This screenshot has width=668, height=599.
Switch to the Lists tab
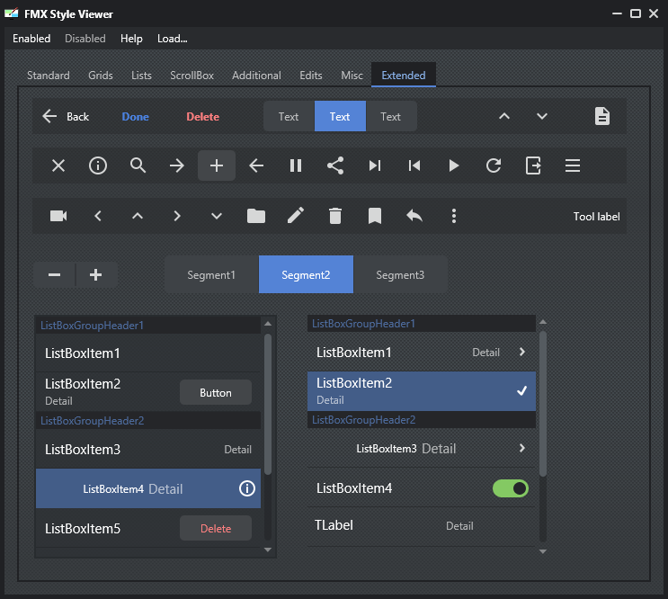[141, 76]
